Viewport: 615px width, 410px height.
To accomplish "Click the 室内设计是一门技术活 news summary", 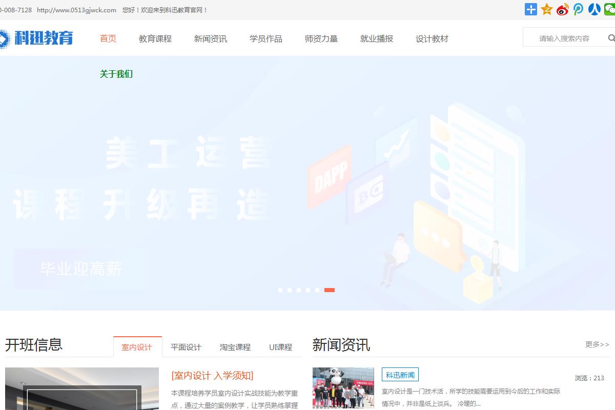I will (x=471, y=397).
